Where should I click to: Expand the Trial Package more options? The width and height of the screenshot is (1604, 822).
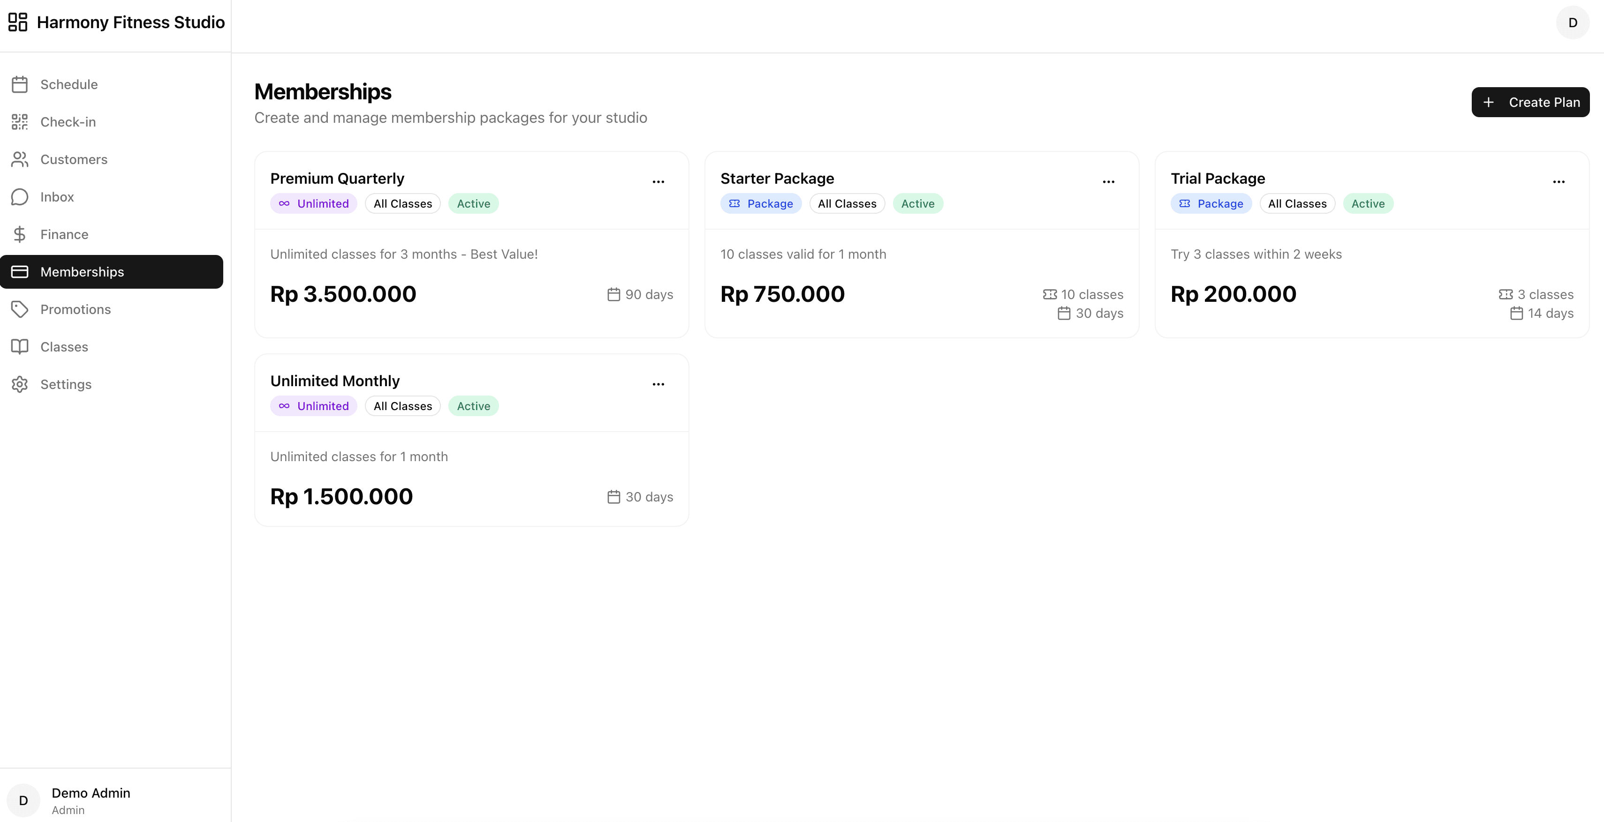coord(1559,182)
